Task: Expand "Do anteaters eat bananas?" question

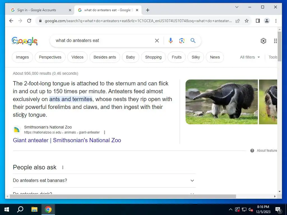Action: click(104, 181)
